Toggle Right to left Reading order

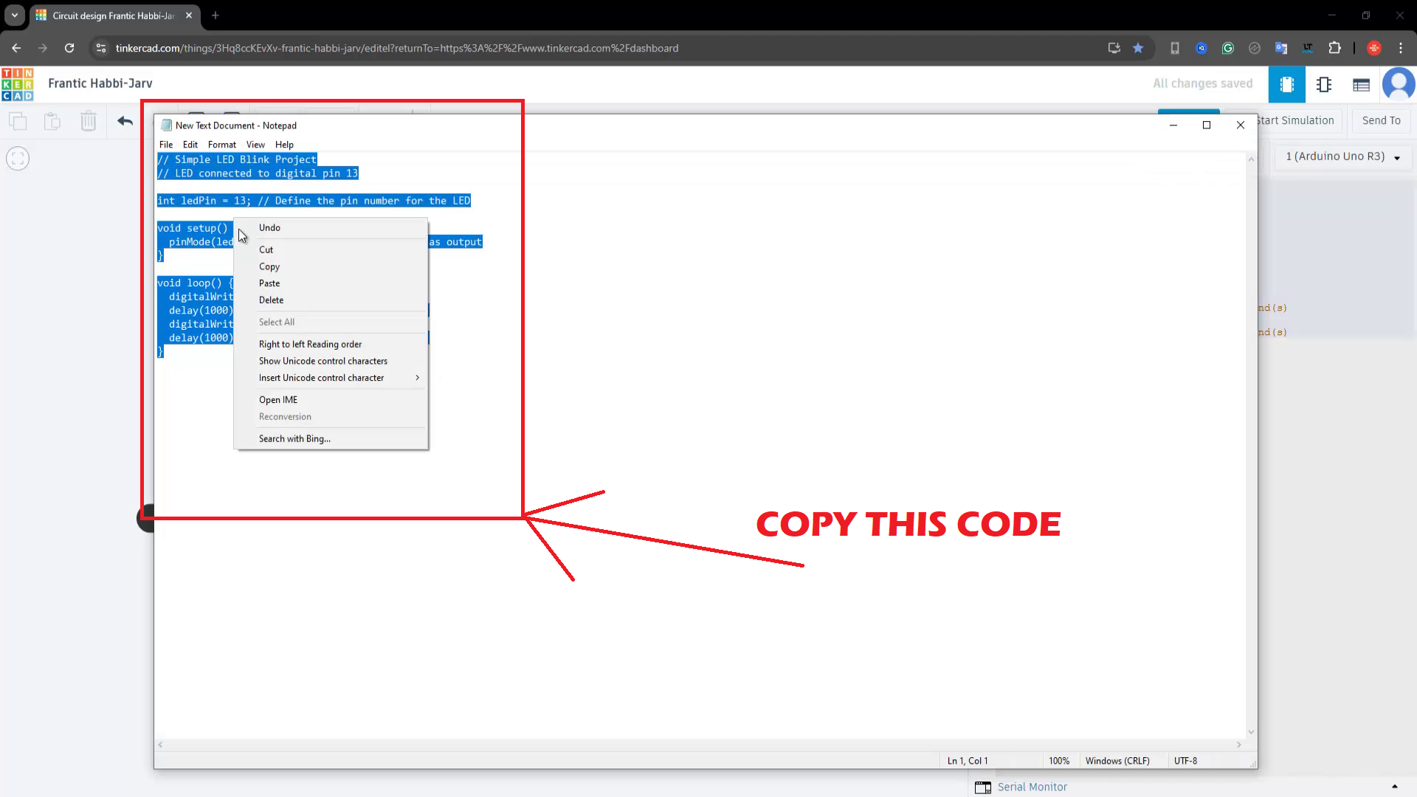(x=310, y=344)
